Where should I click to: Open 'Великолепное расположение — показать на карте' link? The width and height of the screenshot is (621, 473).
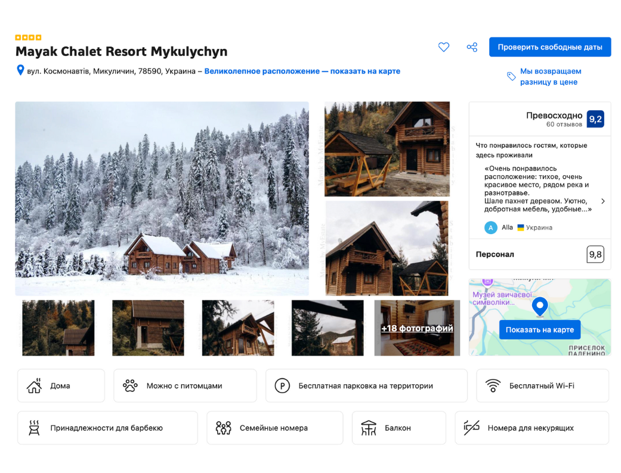302,71
